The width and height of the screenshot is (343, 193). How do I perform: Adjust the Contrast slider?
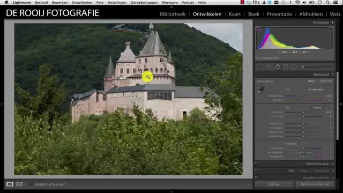pos(303,117)
